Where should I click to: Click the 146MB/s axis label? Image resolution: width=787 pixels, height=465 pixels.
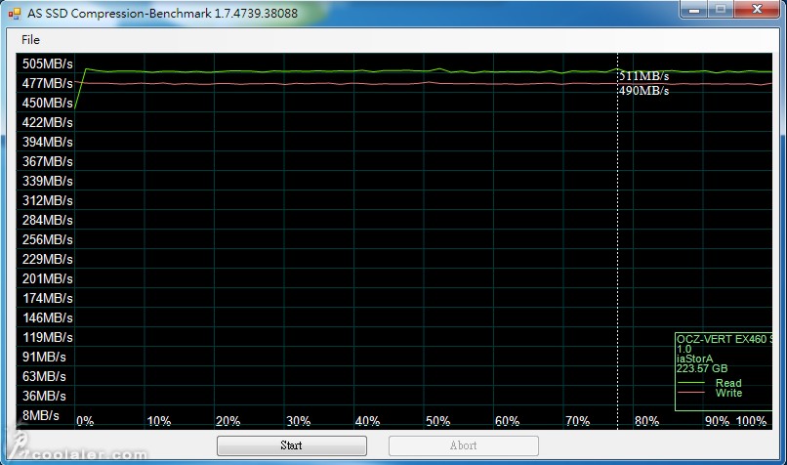47,317
